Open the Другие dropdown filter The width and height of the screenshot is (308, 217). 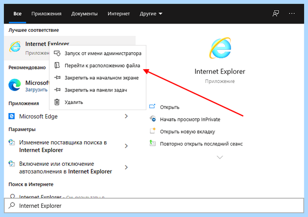151,14
